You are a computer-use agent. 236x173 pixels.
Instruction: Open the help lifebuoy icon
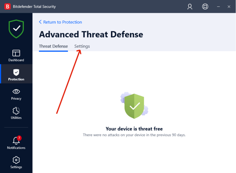(x=205, y=6)
